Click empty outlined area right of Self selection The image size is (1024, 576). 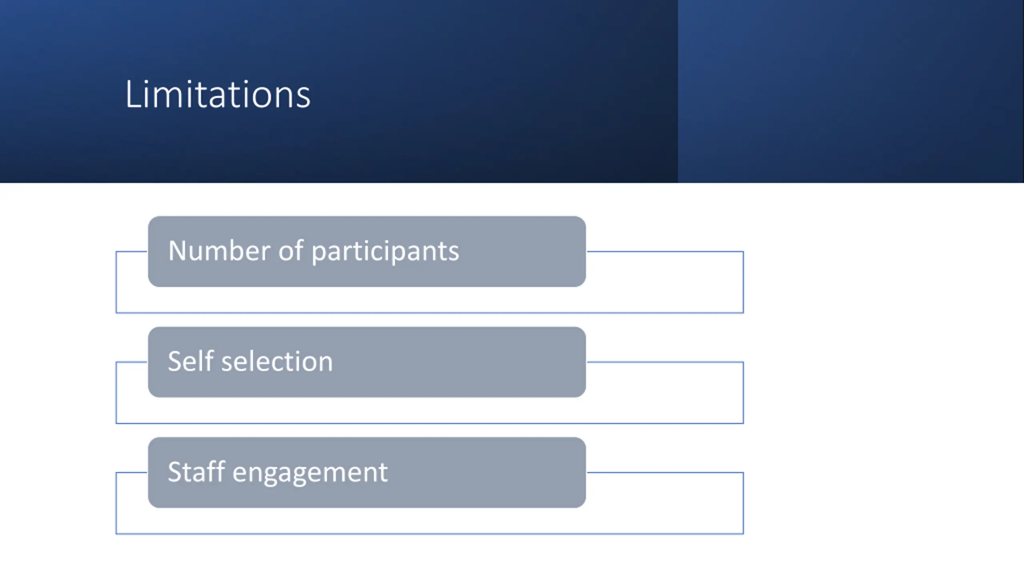coord(664,392)
